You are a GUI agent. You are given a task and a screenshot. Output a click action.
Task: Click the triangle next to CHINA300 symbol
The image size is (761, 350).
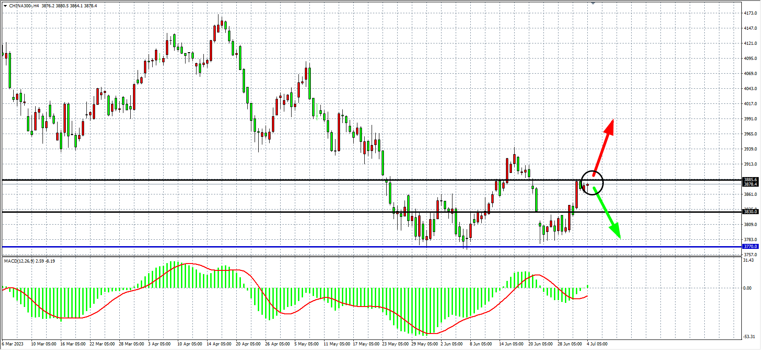pos(5,6)
